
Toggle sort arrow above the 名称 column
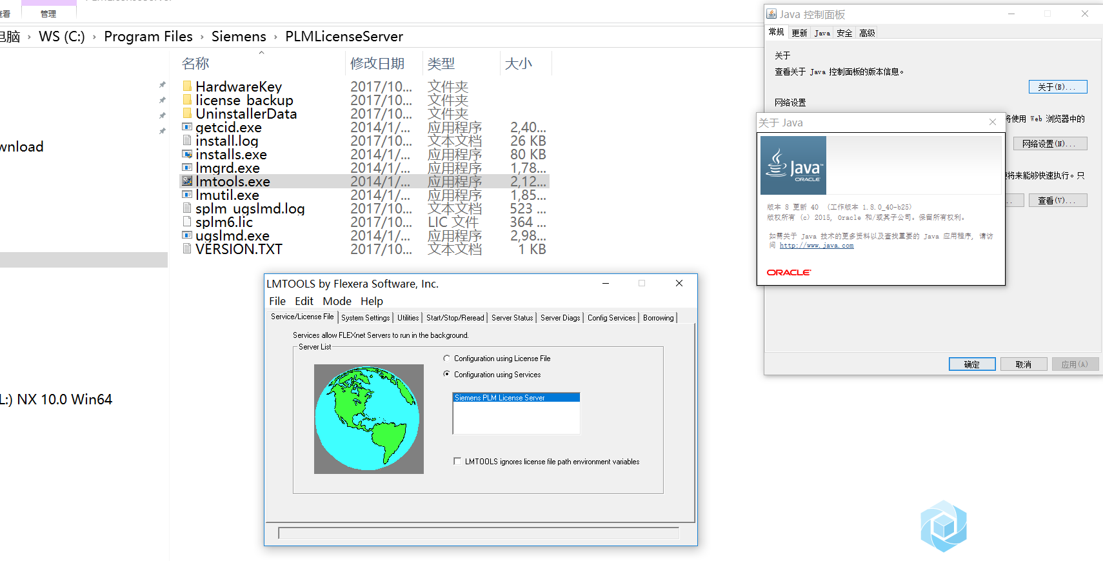pyautogui.click(x=261, y=52)
